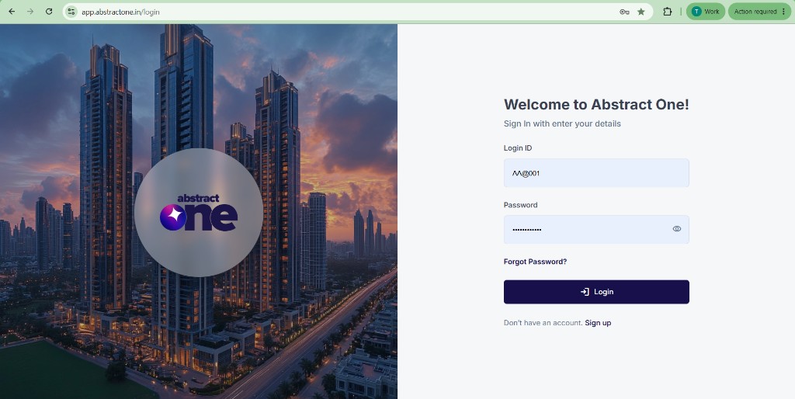Click the Sign In with enter your details text
The height and width of the screenshot is (399, 795).
[x=562, y=123]
